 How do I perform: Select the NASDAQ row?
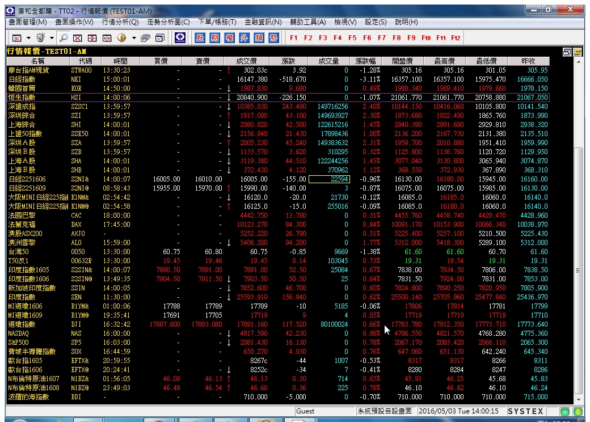tap(278, 334)
